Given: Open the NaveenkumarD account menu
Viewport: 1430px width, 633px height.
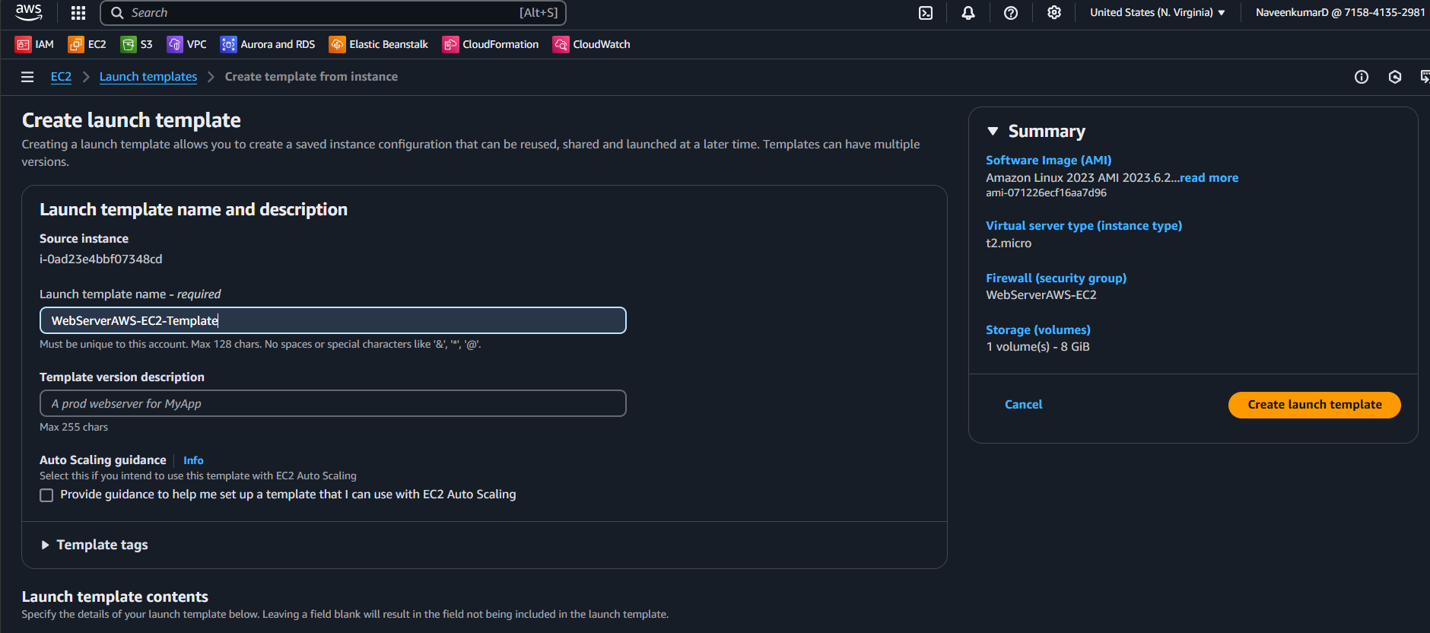Looking at the screenshot, I should coord(1340,13).
